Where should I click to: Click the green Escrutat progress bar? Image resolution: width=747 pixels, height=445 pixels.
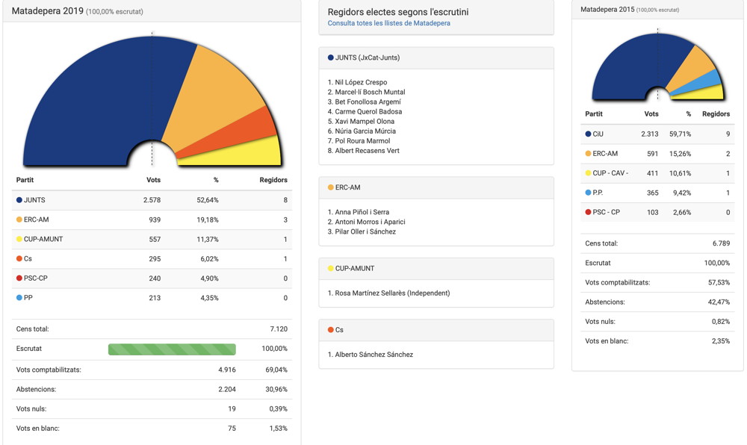tap(172, 349)
